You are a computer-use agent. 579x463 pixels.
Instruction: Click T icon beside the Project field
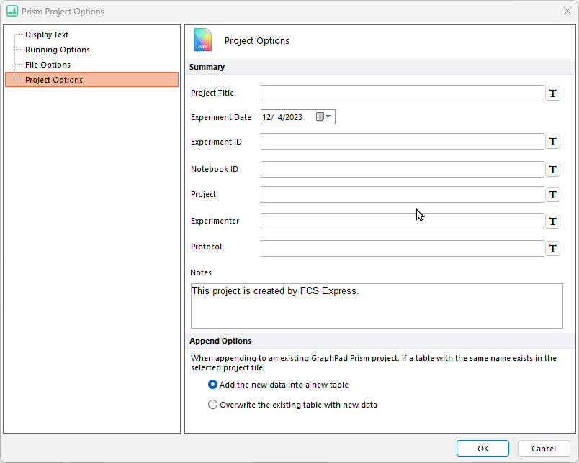pos(552,195)
